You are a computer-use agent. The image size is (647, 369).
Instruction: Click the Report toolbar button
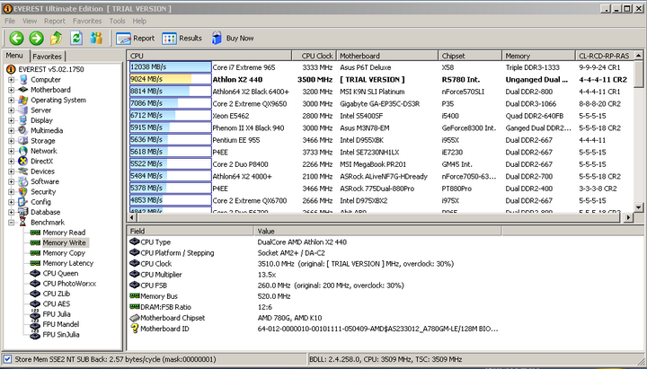(x=136, y=39)
